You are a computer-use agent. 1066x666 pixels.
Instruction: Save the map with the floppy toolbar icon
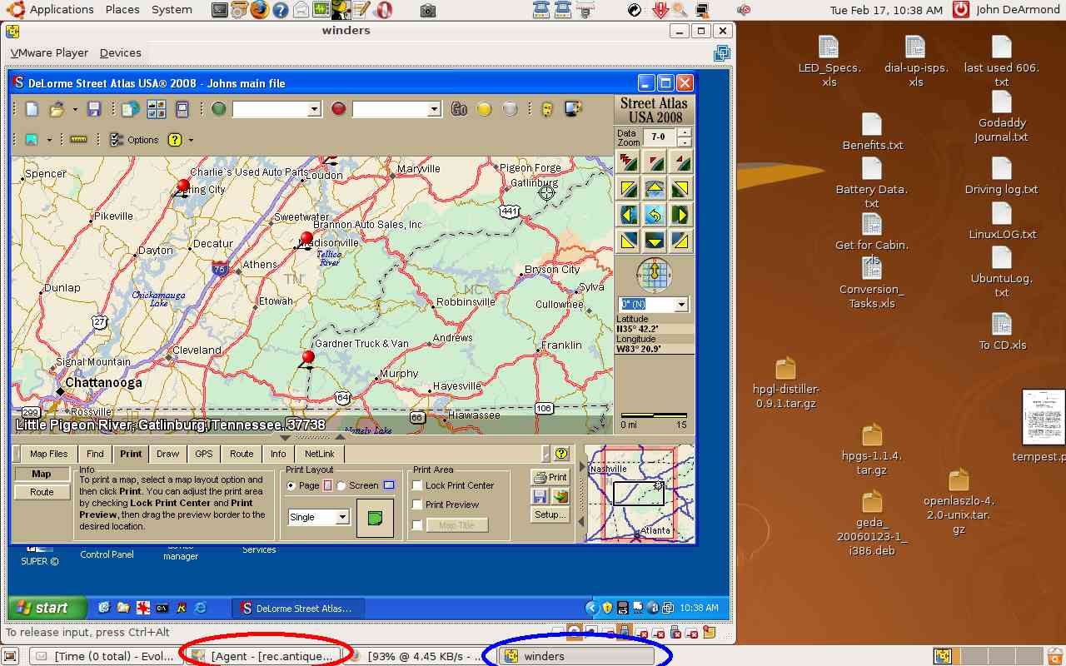pos(94,109)
